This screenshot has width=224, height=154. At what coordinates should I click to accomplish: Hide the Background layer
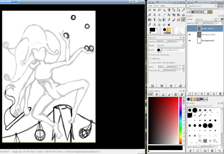tap(190, 41)
